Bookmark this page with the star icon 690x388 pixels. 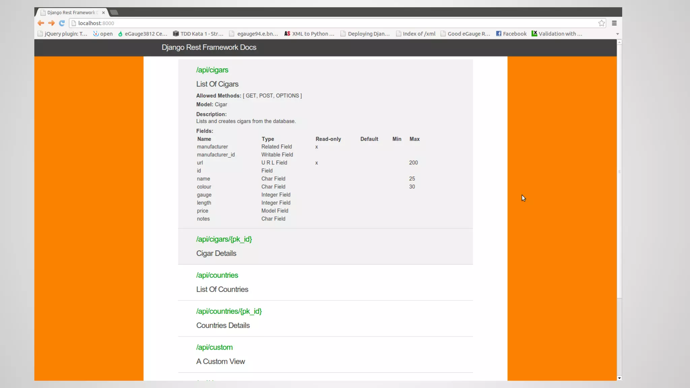click(601, 23)
